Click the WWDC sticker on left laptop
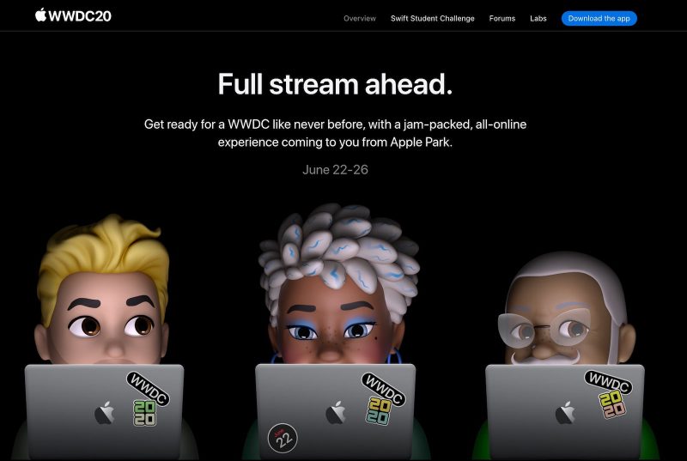This screenshot has width=687, height=461. coord(148,388)
